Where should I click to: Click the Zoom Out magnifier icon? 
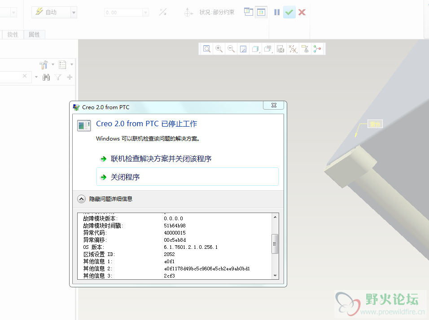tap(231, 49)
